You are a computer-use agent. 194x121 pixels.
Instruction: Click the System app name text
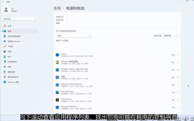pyautogui.click(x=64, y=54)
